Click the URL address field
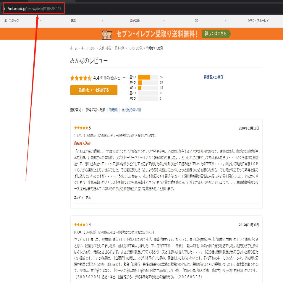Screen dimensions: 283x283 [34, 9]
